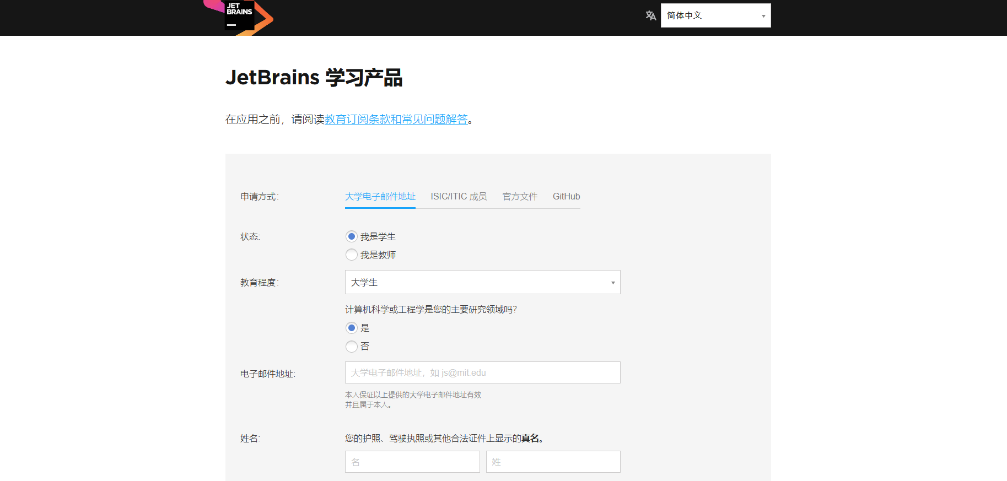Click the 名 first name field
The image size is (1007, 481).
[x=412, y=462]
